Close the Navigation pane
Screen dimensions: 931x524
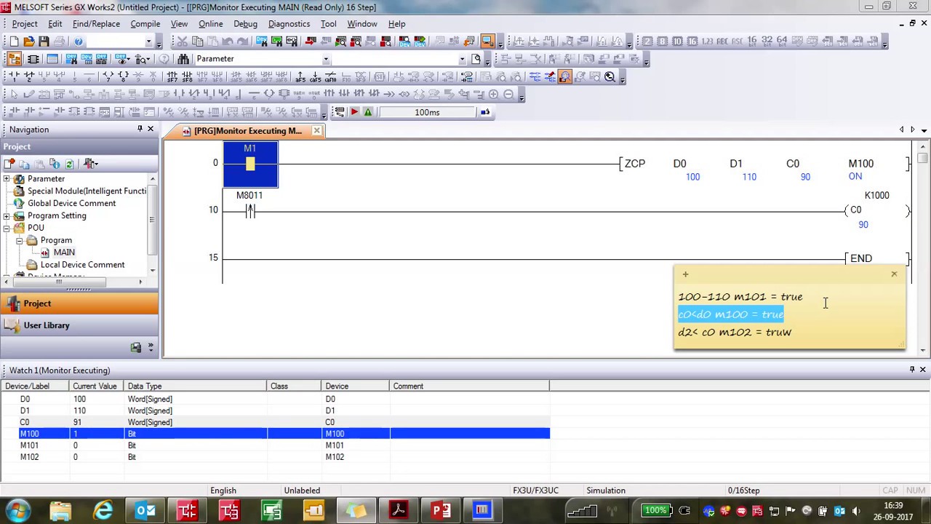click(x=151, y=129)
